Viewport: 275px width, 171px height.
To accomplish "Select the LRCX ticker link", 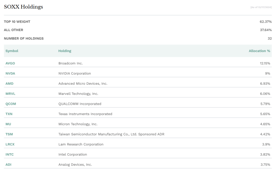I will click(10, 144).
